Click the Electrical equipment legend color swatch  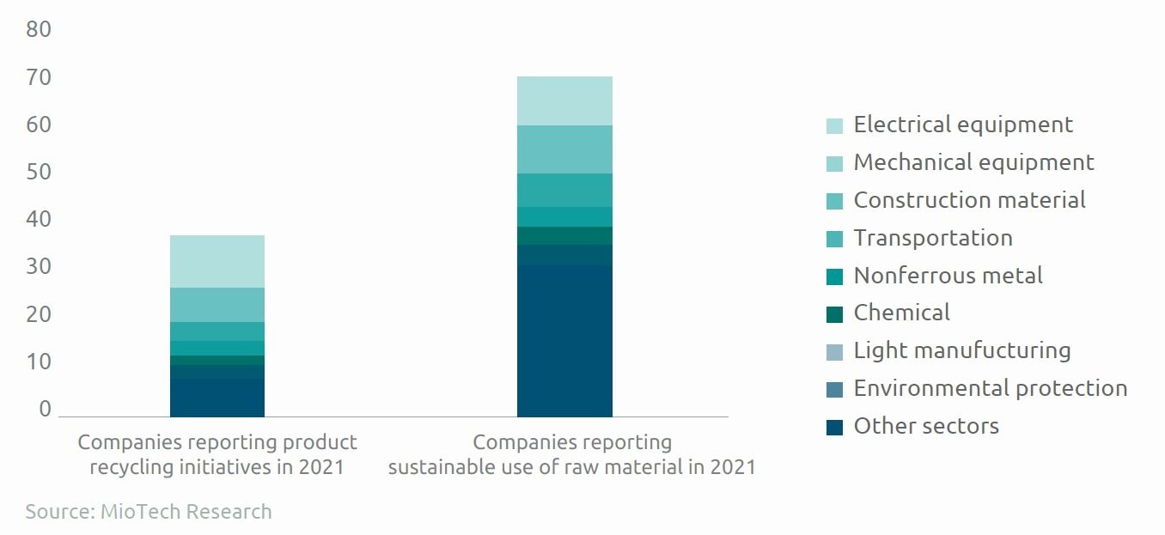pos(834,126)
